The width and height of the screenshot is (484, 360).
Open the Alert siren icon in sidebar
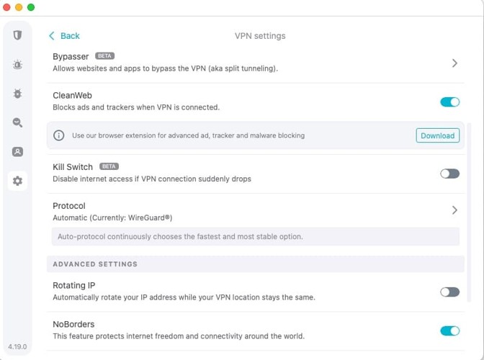tap(17, 65)
